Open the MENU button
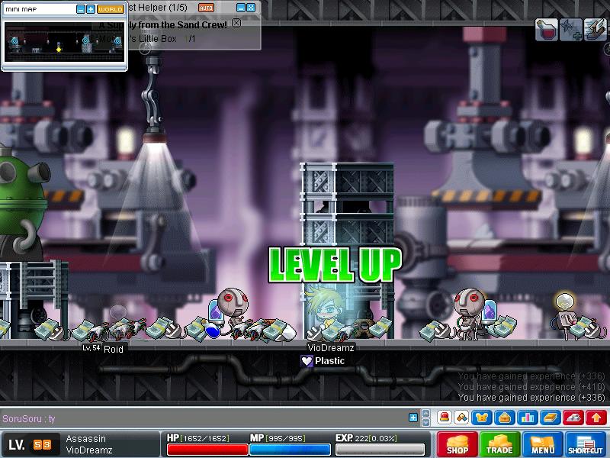Viewport: 610px width, 458px height. coord(543,444)
